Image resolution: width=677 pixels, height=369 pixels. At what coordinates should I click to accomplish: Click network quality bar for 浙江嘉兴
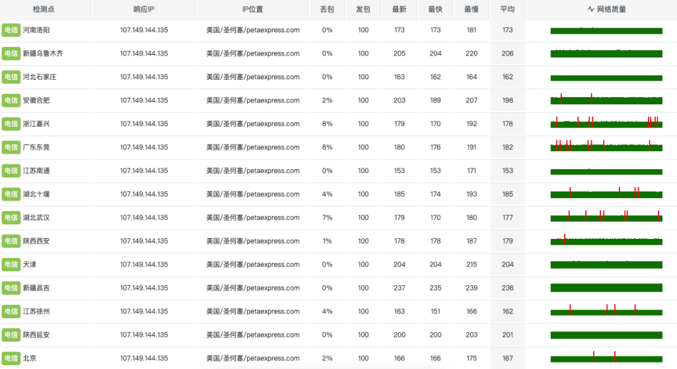(606, 122)
